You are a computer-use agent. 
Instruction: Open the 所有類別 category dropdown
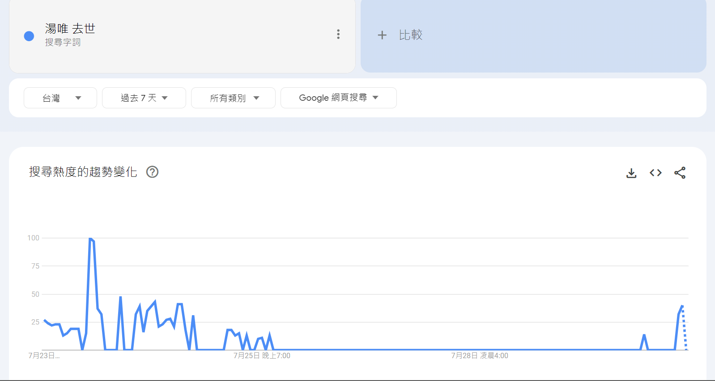(233, 98)
